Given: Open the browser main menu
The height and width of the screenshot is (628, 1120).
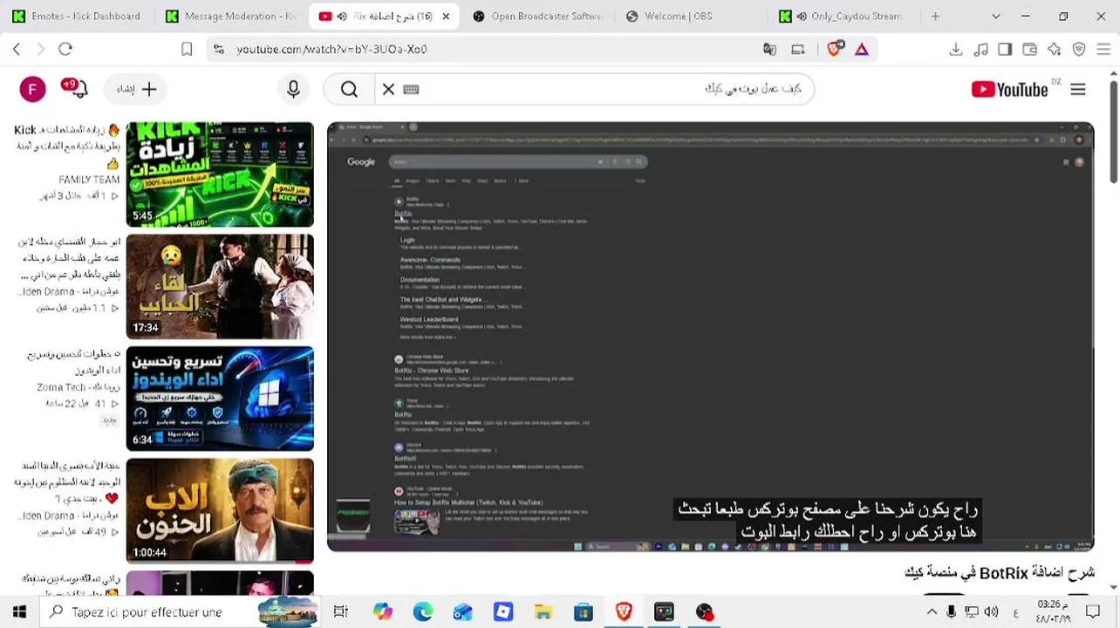Looking at the screenshot, I should tap(1103, 49).
